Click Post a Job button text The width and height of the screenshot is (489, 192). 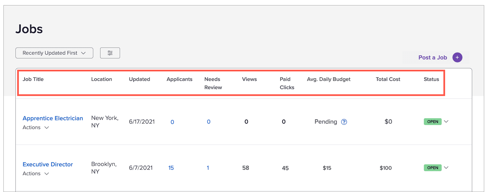coord(432,57)
